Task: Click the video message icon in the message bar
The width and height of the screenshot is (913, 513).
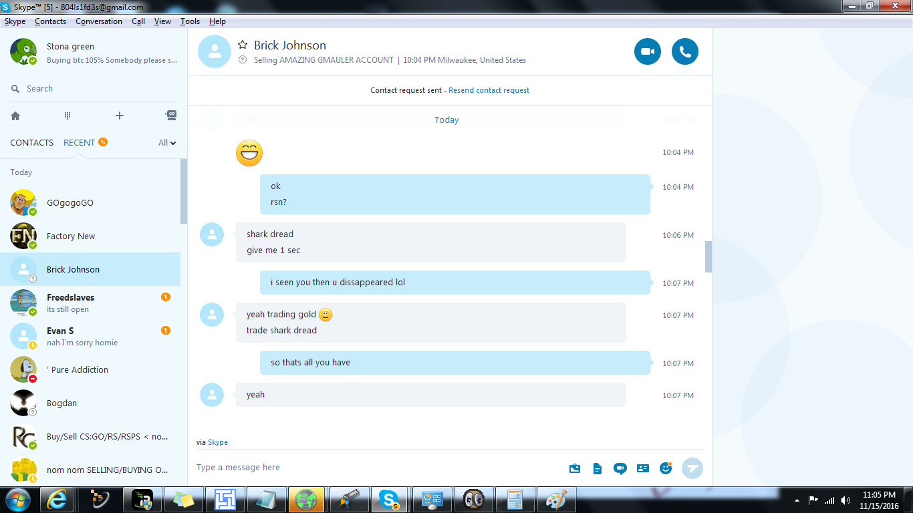Action: pos(620,468)
